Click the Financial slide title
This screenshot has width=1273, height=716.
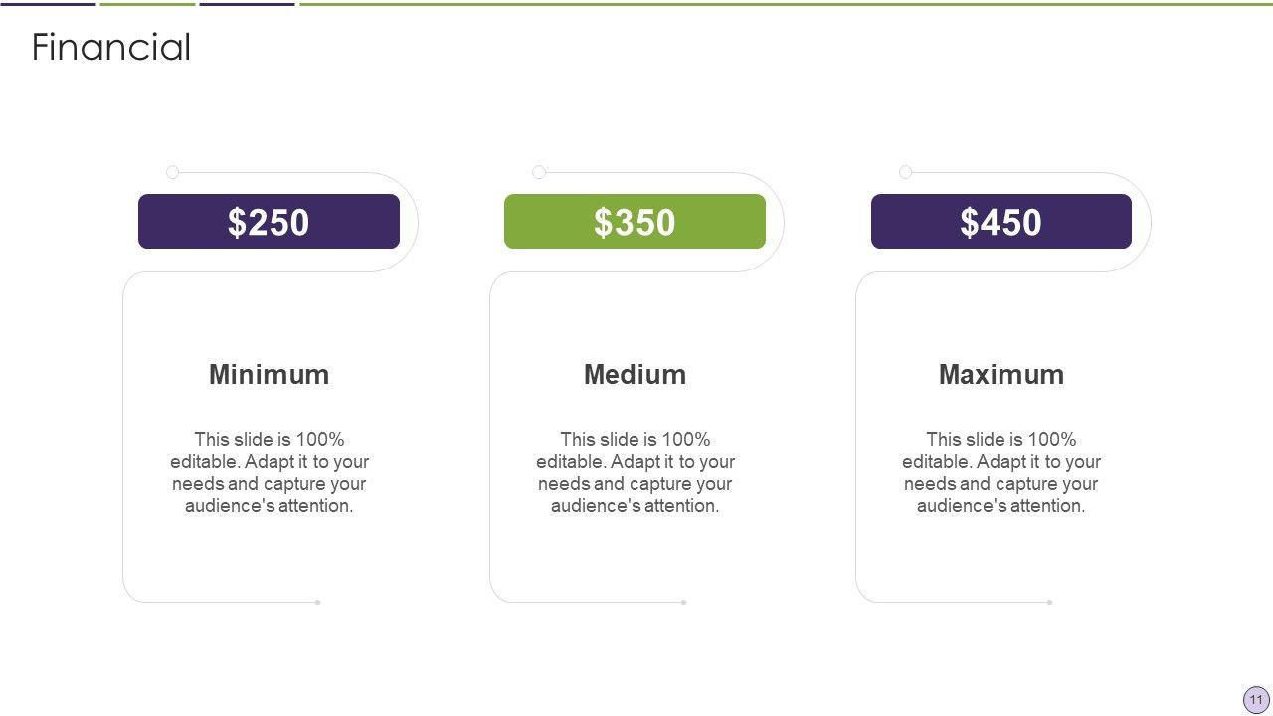click(111, 47)
